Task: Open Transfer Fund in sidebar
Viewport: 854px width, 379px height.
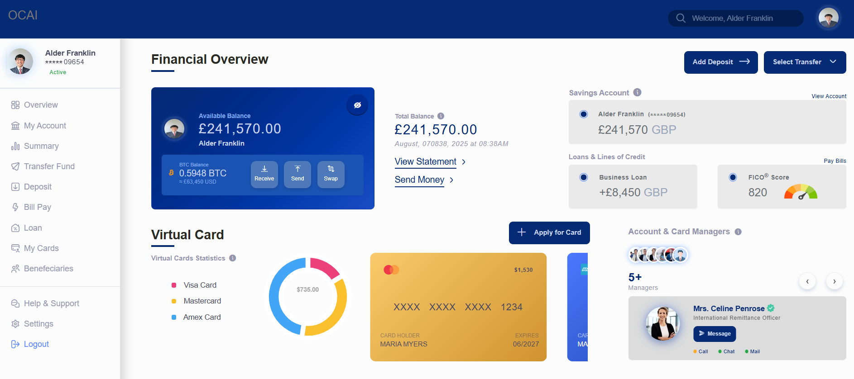Action: [49, 166]
